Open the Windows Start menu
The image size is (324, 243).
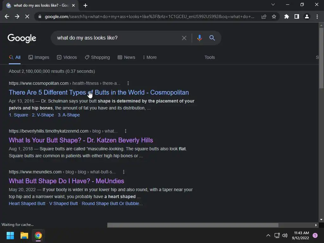(10, 235)
